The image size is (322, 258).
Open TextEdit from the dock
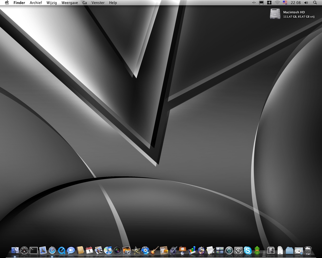click(x=210, y=250)
